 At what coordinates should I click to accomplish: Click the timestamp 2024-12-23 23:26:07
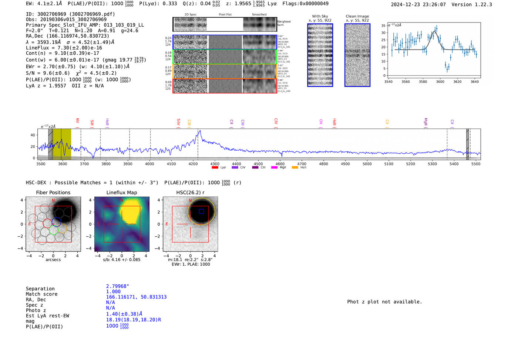click(x=418, y=4)
